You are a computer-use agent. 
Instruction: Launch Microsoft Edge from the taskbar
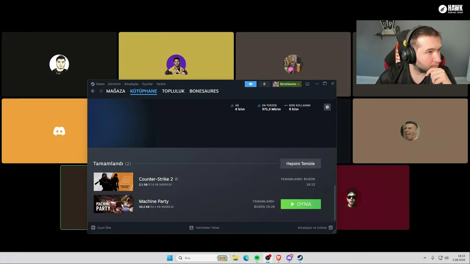tap(246, 258)
